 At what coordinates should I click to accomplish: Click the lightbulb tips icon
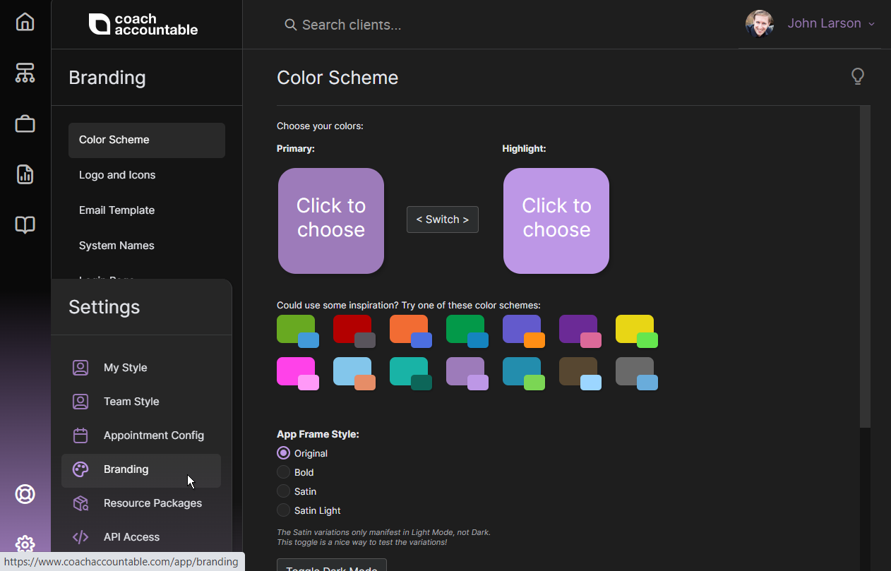[x=857, y=76]
